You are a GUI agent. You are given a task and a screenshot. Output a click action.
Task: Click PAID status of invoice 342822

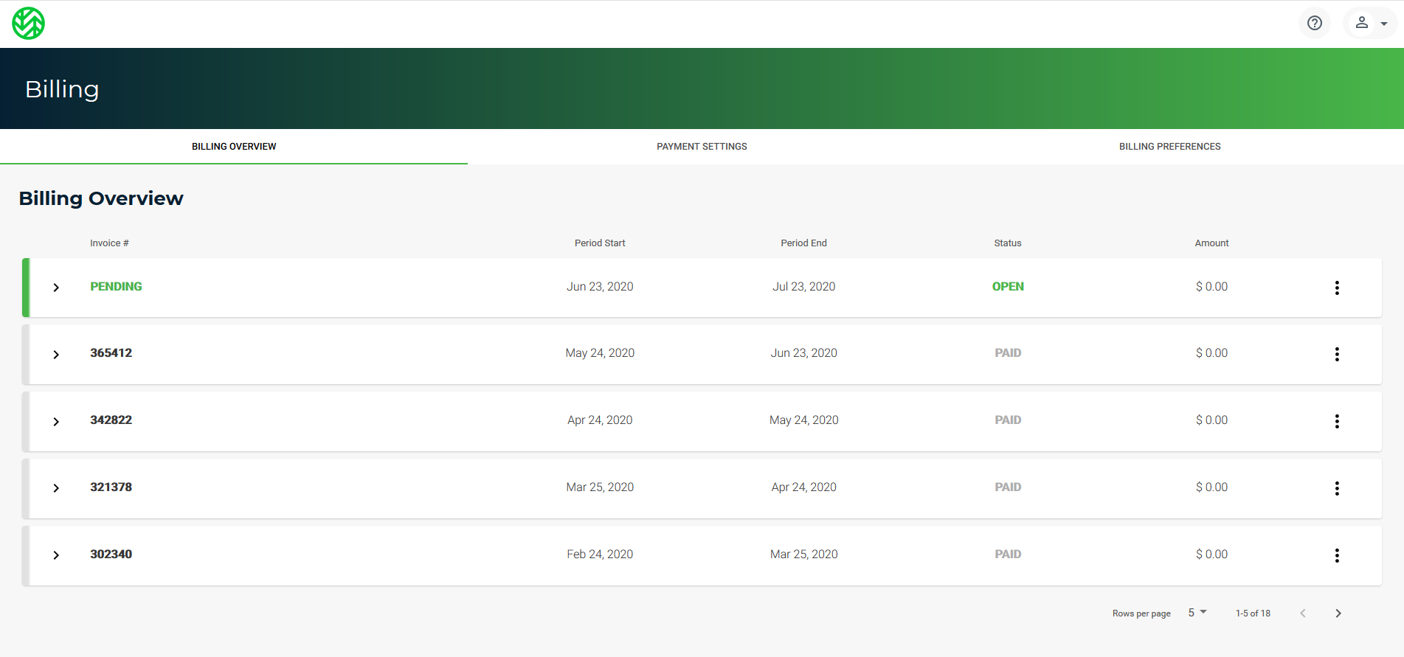pyautogui.click(x=1008, y=420)
